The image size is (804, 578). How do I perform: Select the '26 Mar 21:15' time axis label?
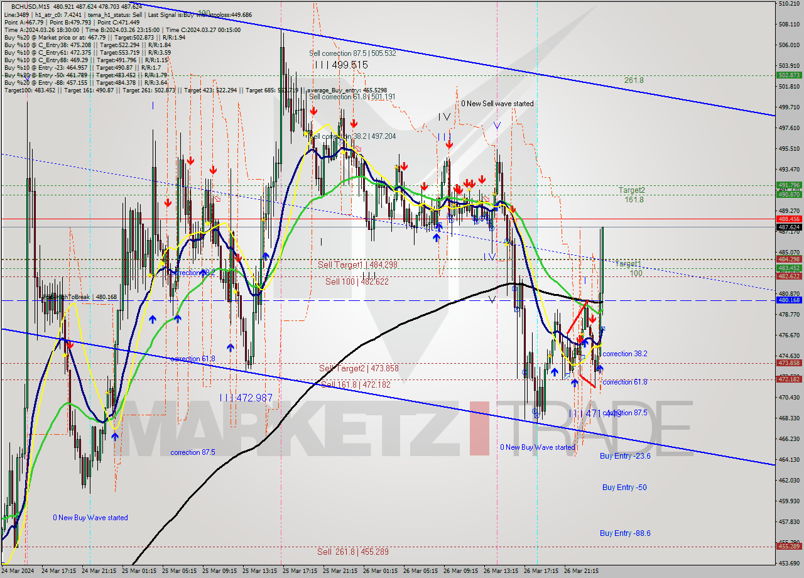(x=582, y=571)
